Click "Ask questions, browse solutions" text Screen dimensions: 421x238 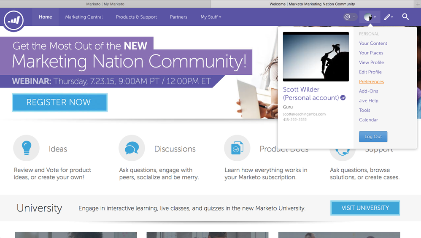click(364, 173)
